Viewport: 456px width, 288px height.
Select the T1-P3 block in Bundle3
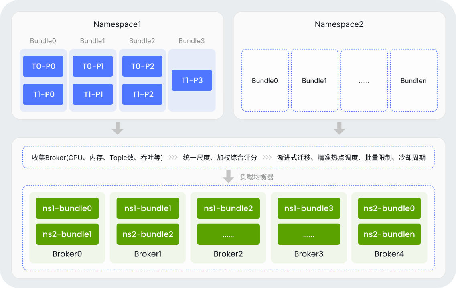click(x=192, y=80)
